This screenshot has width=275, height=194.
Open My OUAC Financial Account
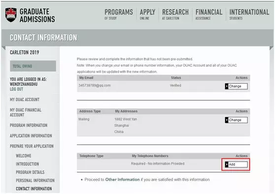(x=26, y=112)
